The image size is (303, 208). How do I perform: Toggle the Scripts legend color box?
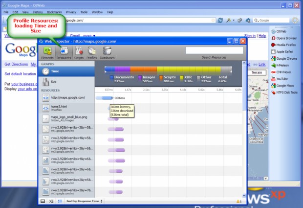161,77
